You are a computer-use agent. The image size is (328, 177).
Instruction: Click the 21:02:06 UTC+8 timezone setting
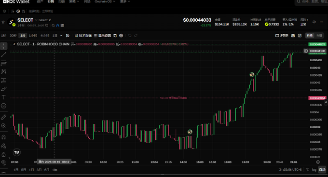click(x=290, y=170)
